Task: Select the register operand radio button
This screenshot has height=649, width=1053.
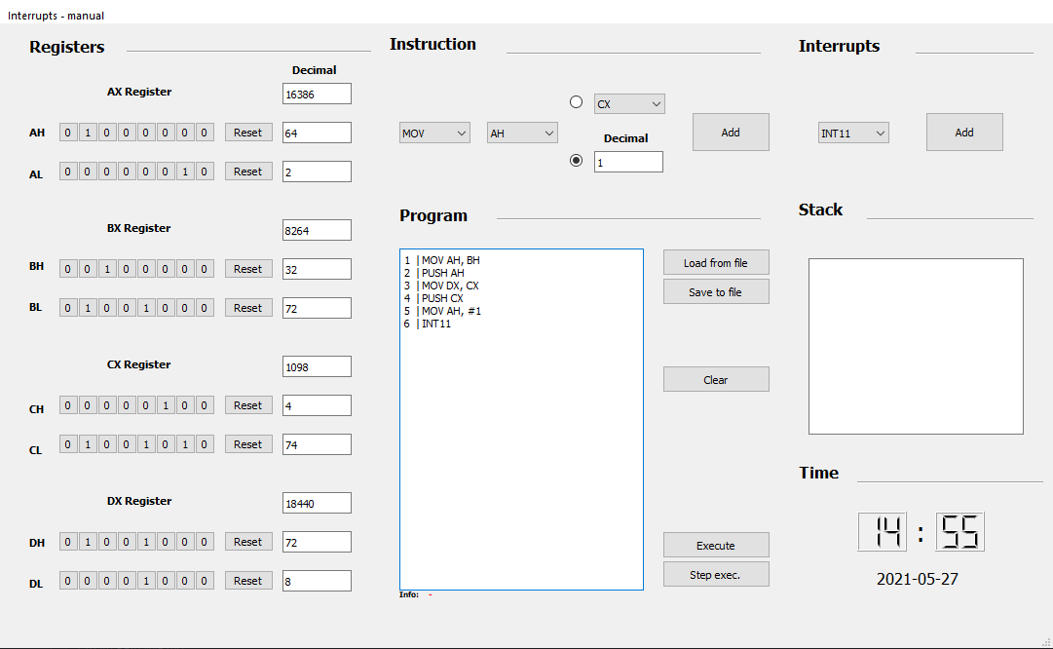Action: (x=576, y=101)
